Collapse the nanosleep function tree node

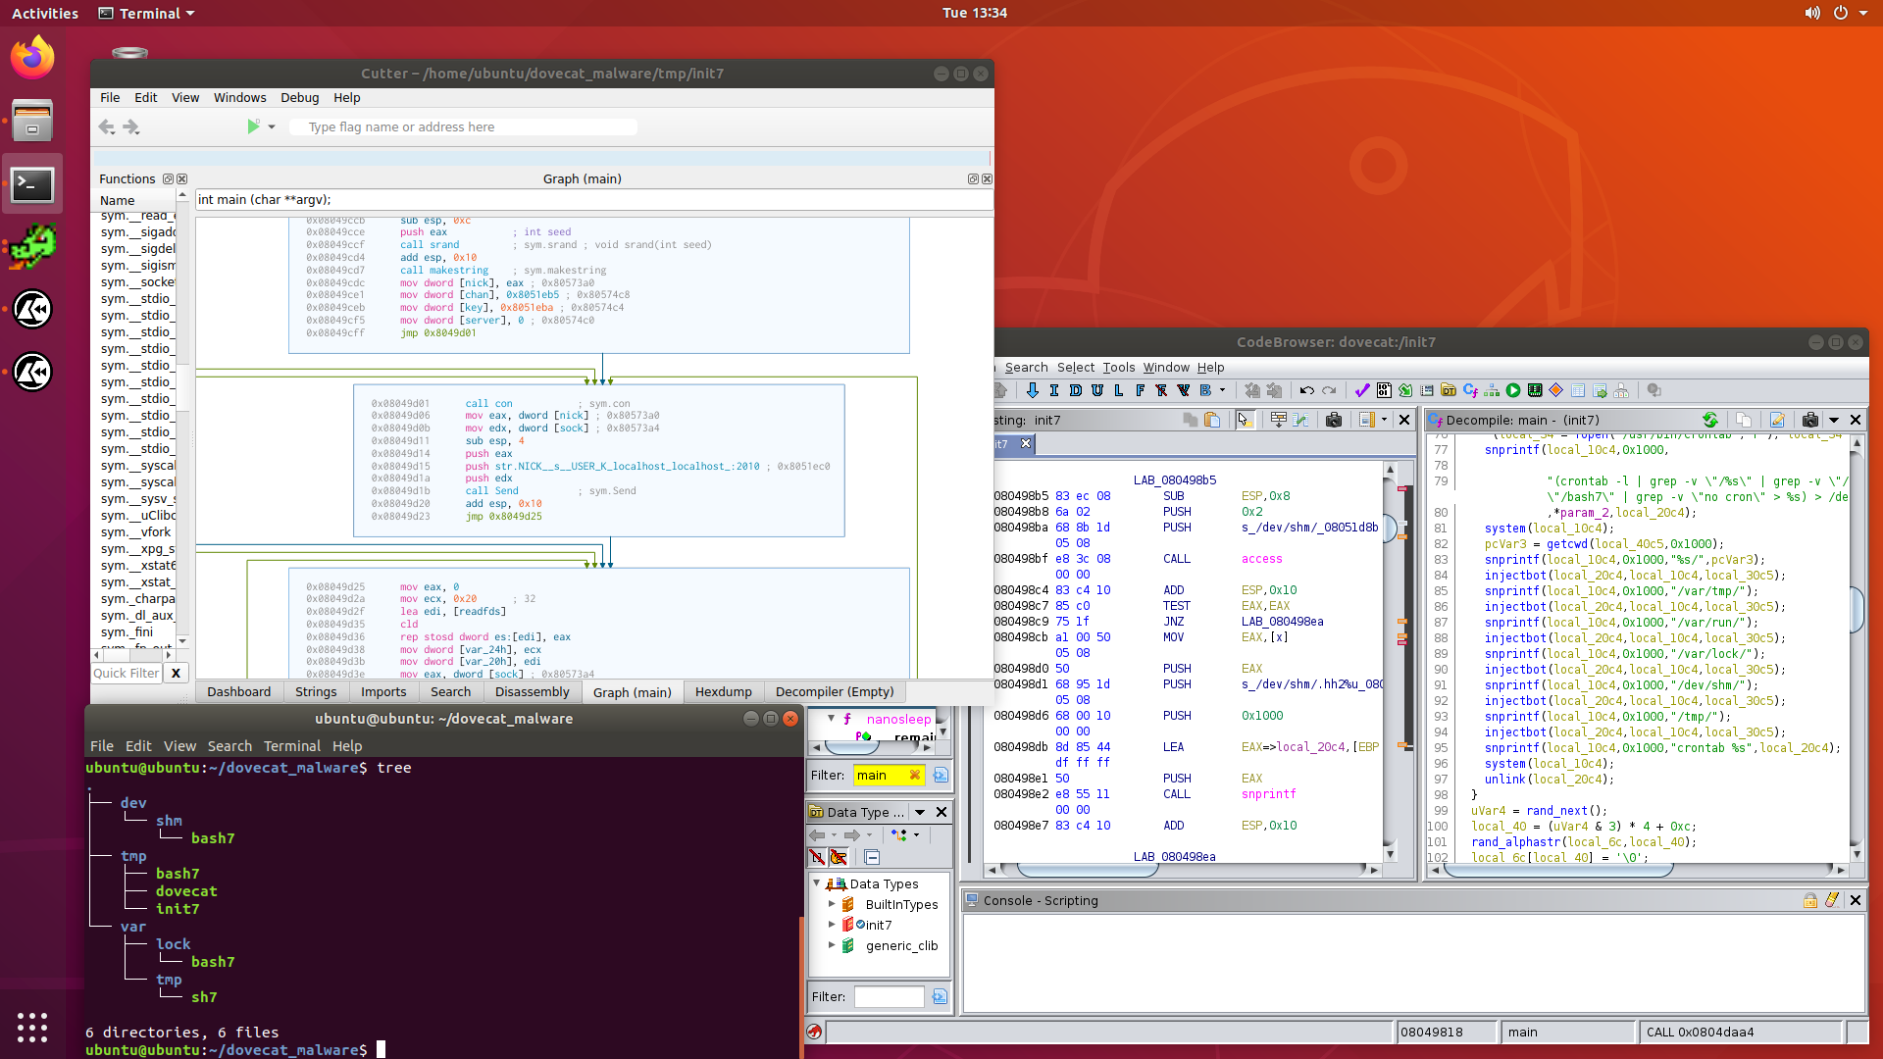pos(831,719)
